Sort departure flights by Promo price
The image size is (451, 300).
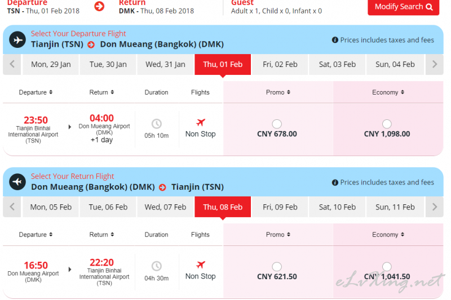pos(278,92)
